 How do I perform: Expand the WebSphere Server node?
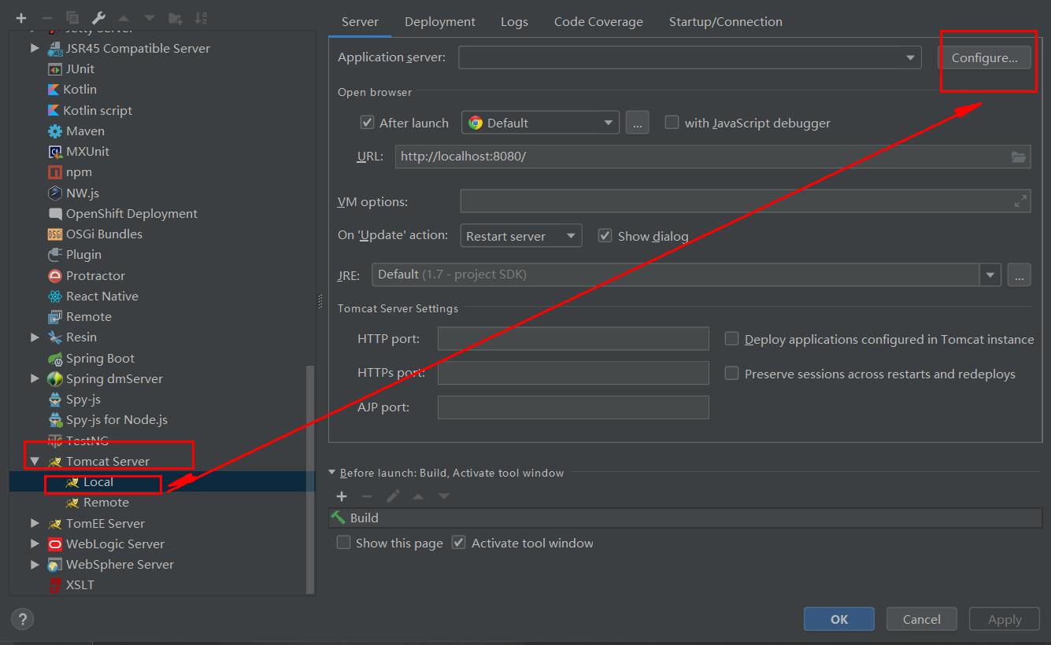pos(35,565)
